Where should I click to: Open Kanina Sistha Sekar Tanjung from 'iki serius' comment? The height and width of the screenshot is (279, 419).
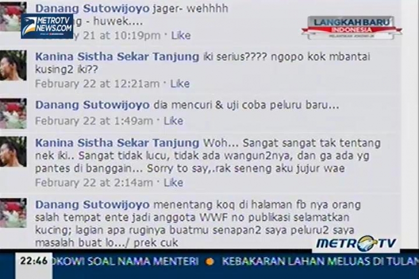(x=117, y=57)
